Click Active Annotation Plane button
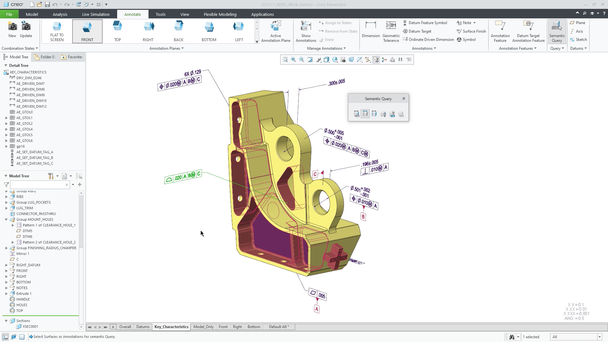 point(276,31)
